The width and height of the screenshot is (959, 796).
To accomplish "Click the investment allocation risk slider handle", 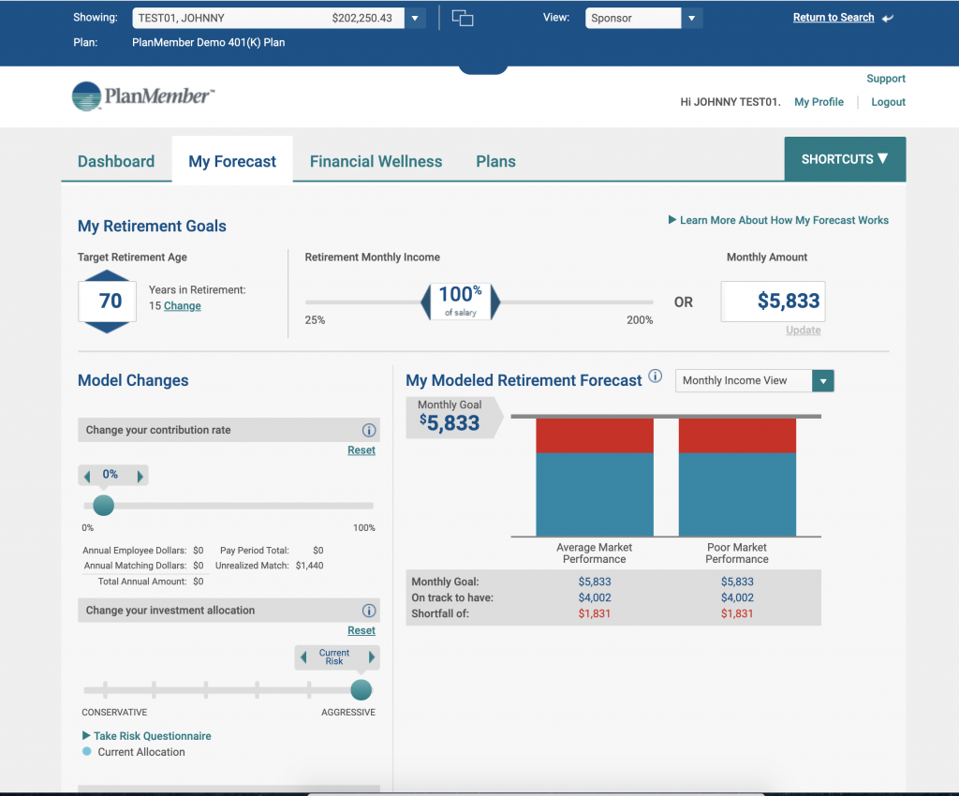I will [x=361, y=690].
